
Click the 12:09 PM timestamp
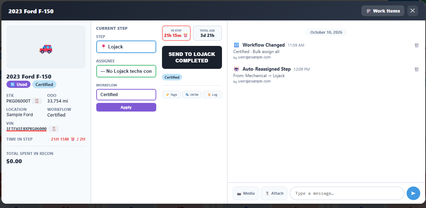click(302, 70)
